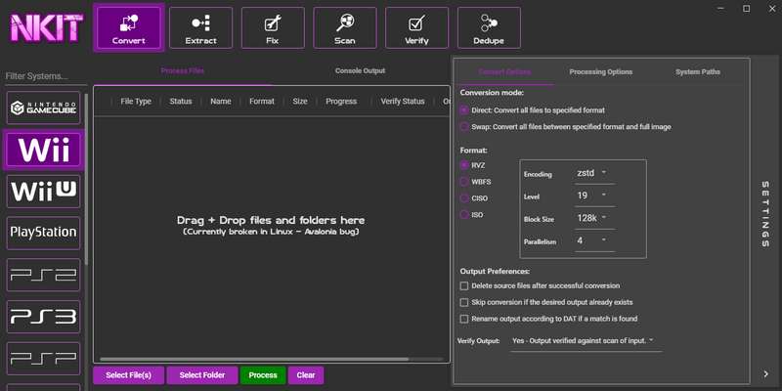Click the Name column header
Viewport: 782px width, 391px height.
221,102
